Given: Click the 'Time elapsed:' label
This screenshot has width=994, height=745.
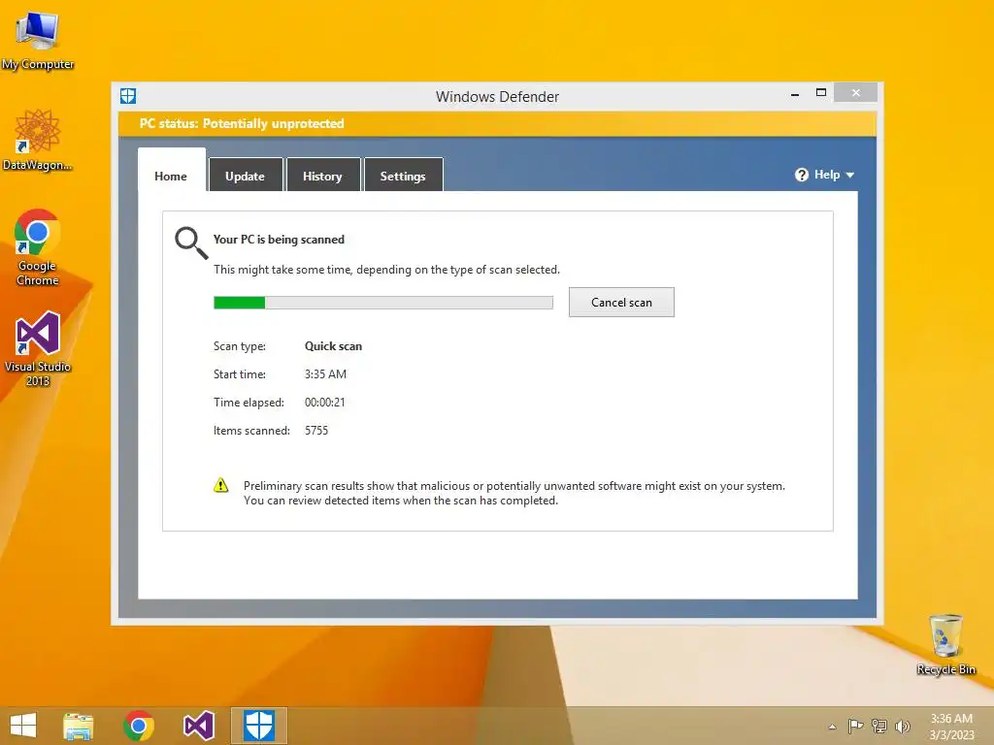Looking at the screenshot, I should pos(248,402).
